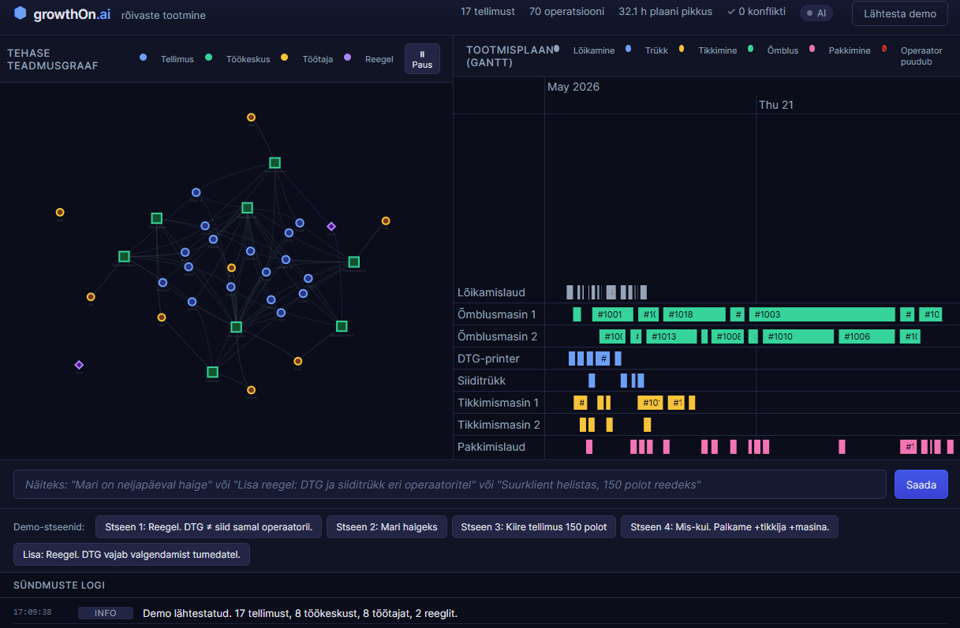Click the blue Tellimus legend dot
Image resolution: width=960 pixels, height=628 pixels.
[143, 58]
